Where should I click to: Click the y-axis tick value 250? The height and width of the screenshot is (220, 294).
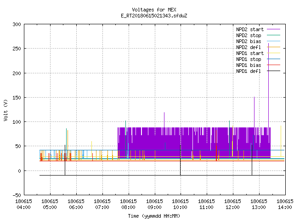(17, 49)
